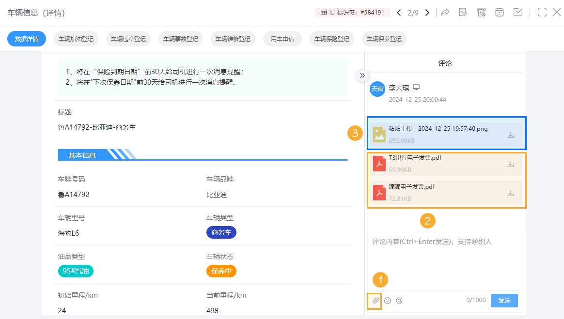The width and height of the screenshot is (564, 319).
Task: Download the T3出行电子发票.pdf attachment
Action: [510, 164]
